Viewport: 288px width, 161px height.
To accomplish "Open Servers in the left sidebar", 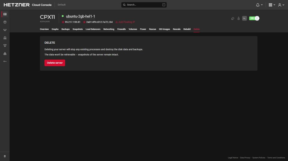I will click(x=5, y=14).
